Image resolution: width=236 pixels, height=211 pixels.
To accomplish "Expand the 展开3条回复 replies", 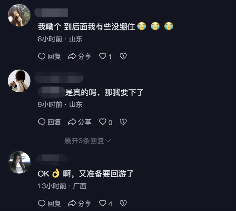I will pos(88,141).
